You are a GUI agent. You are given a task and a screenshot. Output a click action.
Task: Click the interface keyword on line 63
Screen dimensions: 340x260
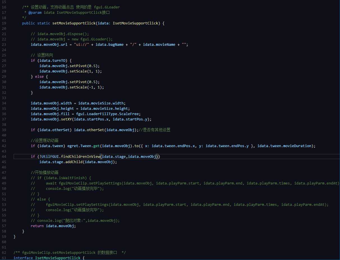click(x=23, y=258)
